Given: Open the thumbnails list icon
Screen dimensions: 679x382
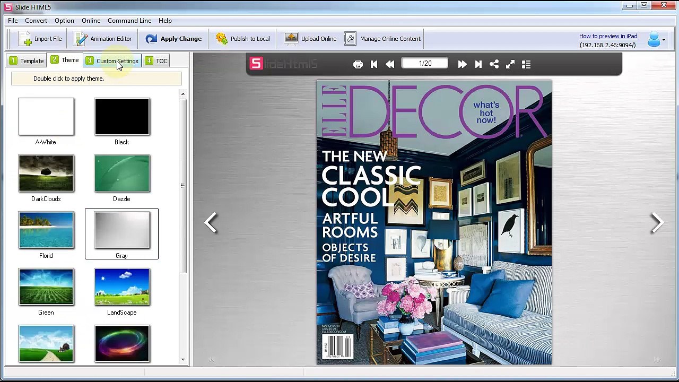Looking at the screenshot, I should (526, 64).
